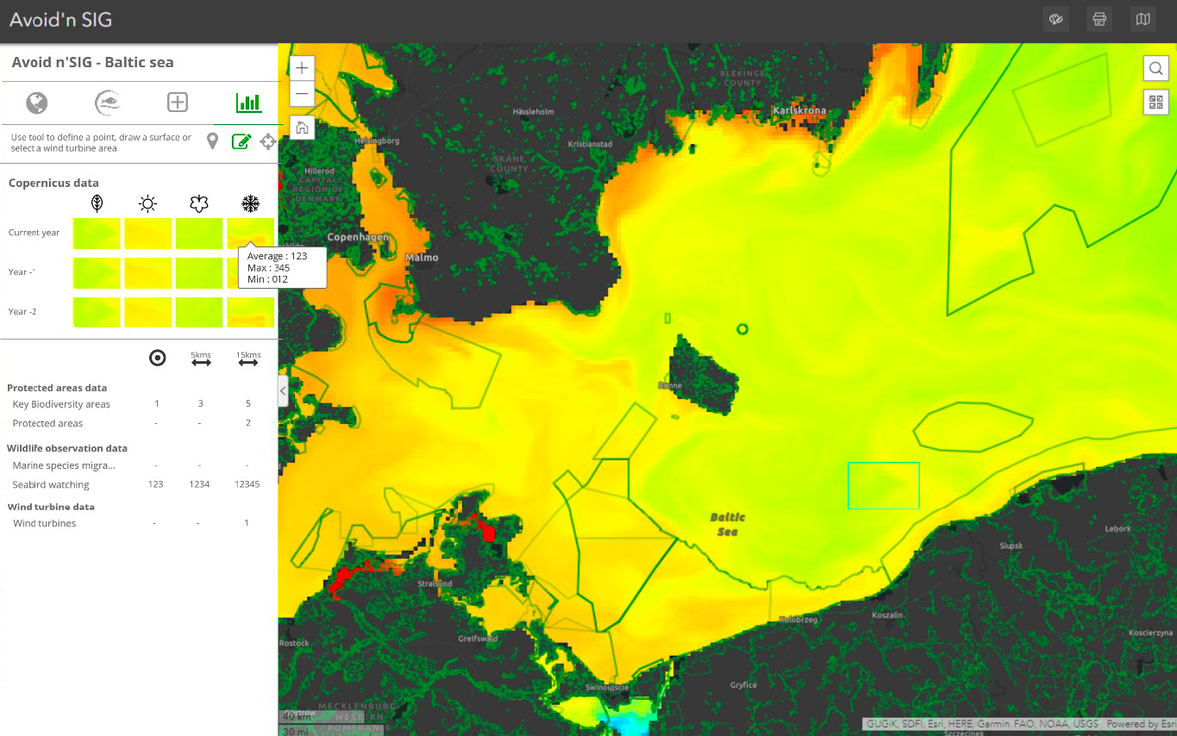
Task: Open the globe tab in the side panel
Action: [36, 103]
